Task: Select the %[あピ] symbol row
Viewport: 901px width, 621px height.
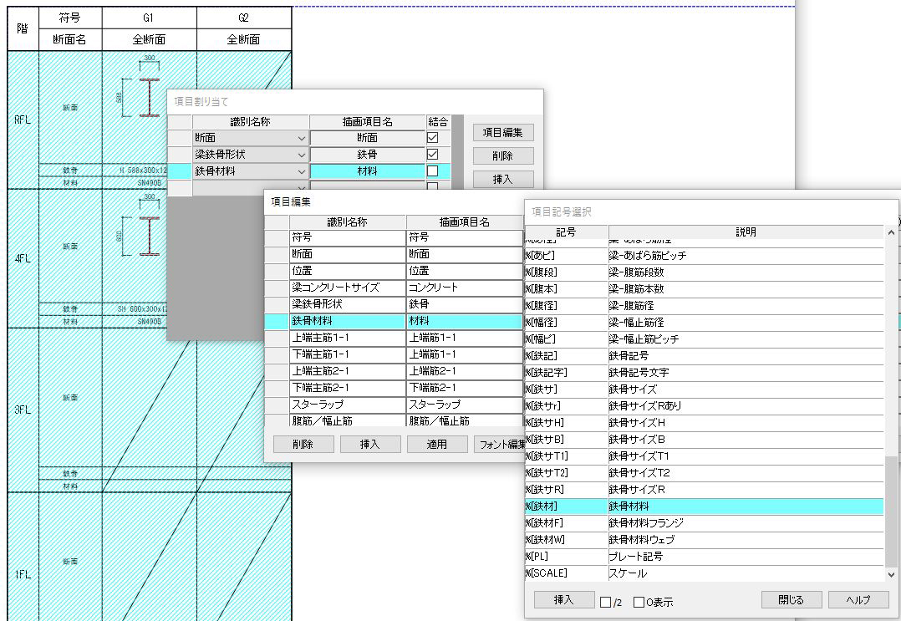Action: (704, 255)
